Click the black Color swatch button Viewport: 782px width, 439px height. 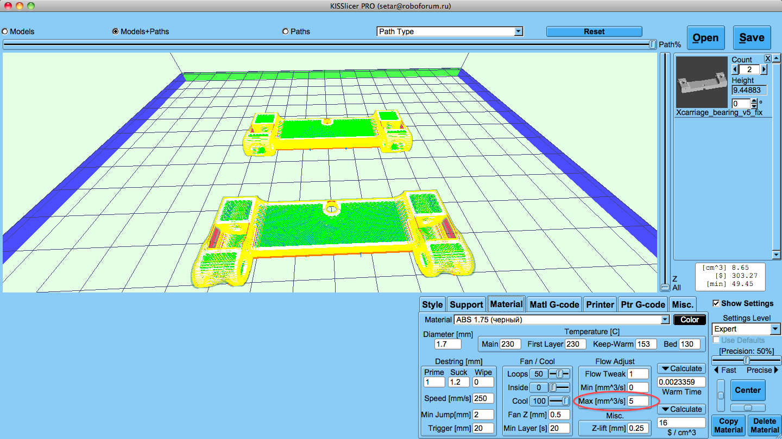(x=689, y=320)
